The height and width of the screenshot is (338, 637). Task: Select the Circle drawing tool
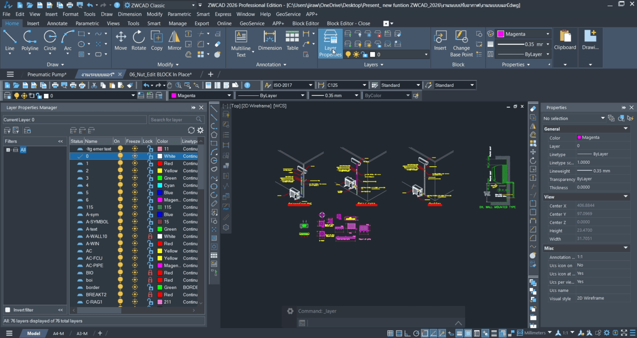point(50,41)
